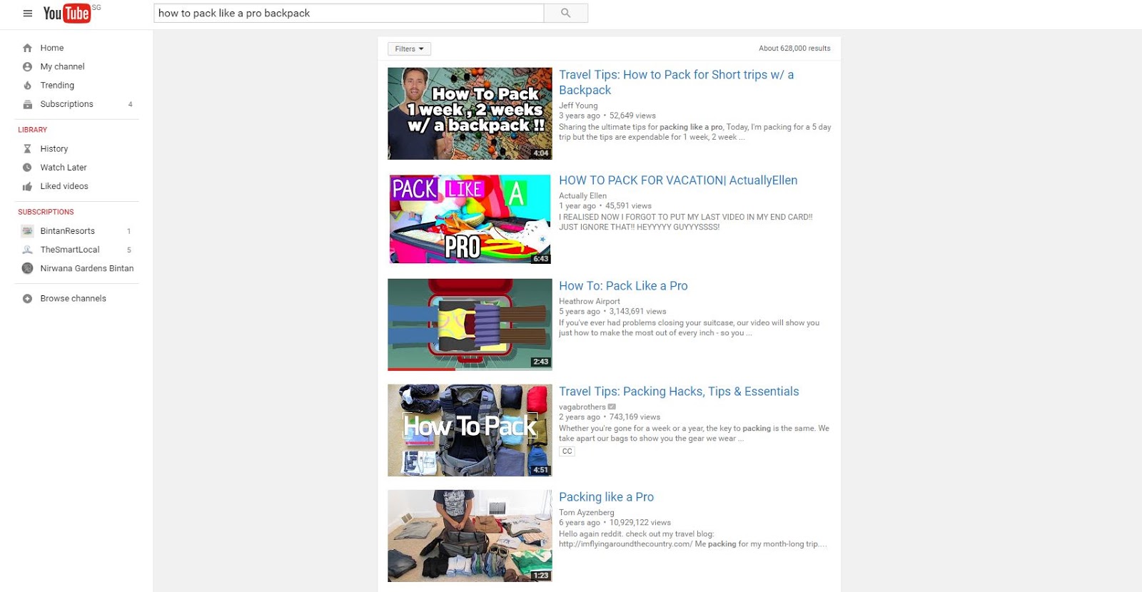Screen dimensions: 1142x592
Task: Open 'Travel Tips: Packing Hacks, Tips & Essentials'
Action: (679, 392)
